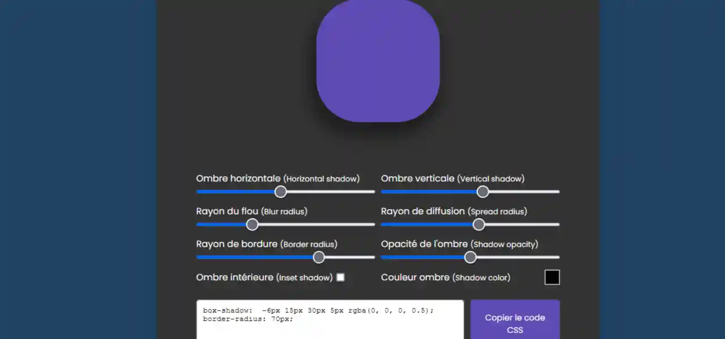Click the Rayon du flou slider handle
Screen dimensions: 725x339
[253, 224]
